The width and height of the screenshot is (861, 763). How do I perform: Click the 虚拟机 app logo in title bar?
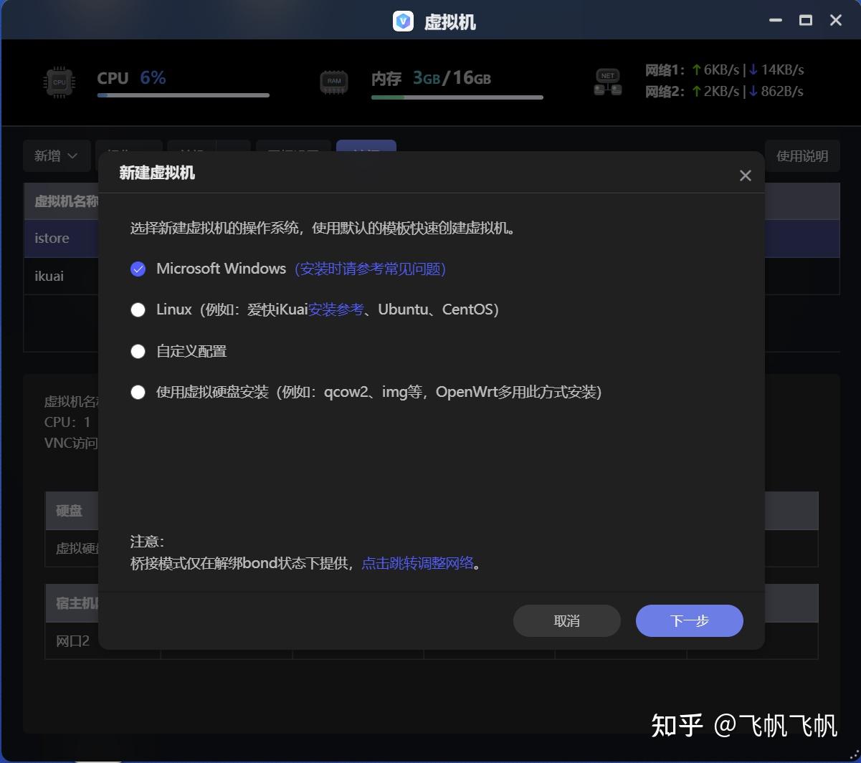[x=403, y=21]
